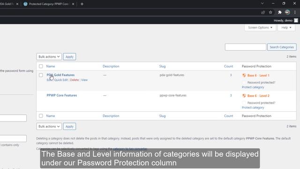Open the bottom Bulk actions dropdown
Viewport: 300px width, 169px height.
pyautogui.click(x=49, y=126)
